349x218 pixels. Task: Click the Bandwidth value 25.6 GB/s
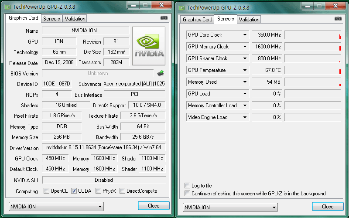click(x=143, y=137)
